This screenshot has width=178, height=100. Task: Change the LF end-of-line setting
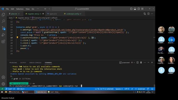click(132, 89)
